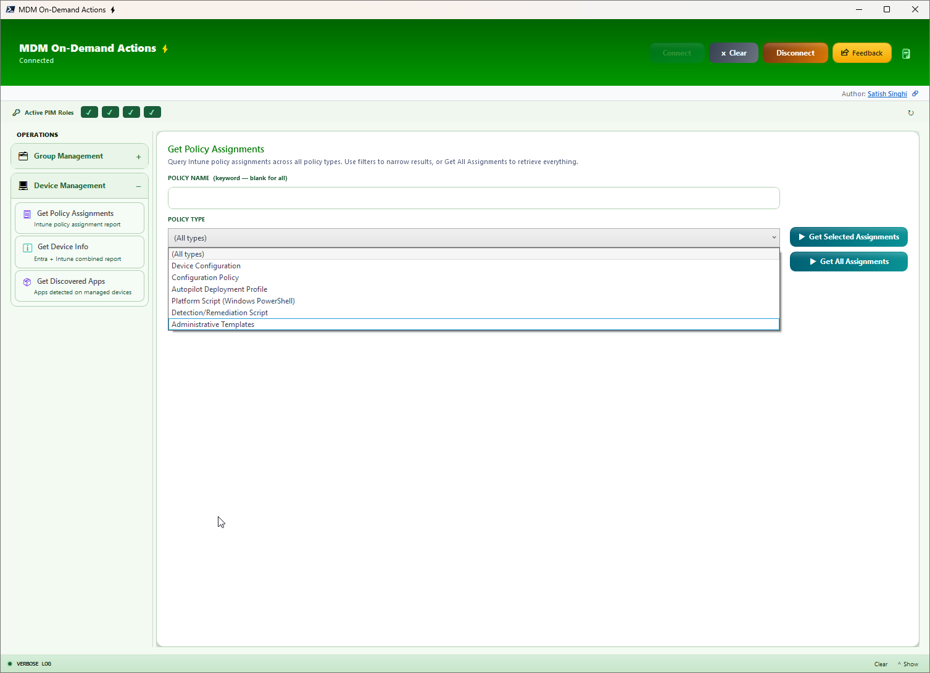Viewport: 930px width, 673px height.
Task: Click the Get All Assignments button
Action: tap(849, 261)
